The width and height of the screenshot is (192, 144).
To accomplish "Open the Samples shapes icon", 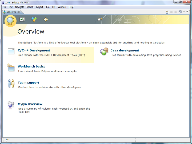I will [34, 19].
